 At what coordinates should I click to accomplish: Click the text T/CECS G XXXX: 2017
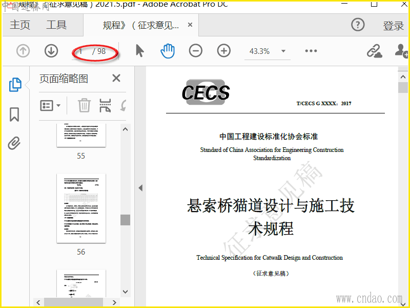(324, 104)
